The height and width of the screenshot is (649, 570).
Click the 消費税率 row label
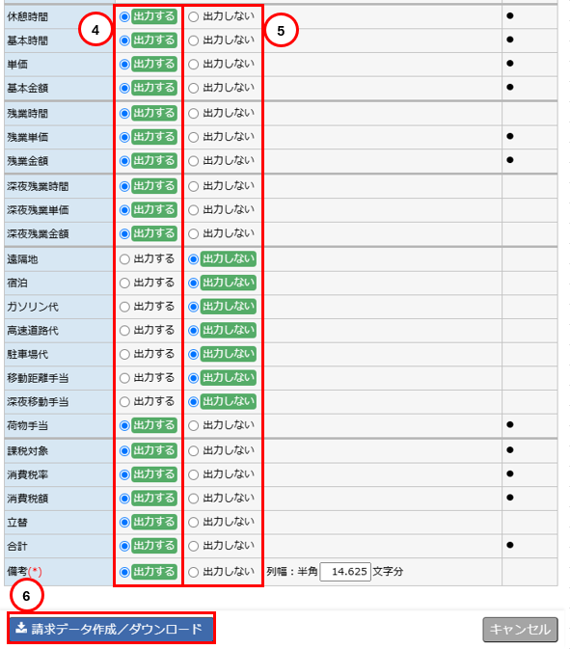(27, 474)
